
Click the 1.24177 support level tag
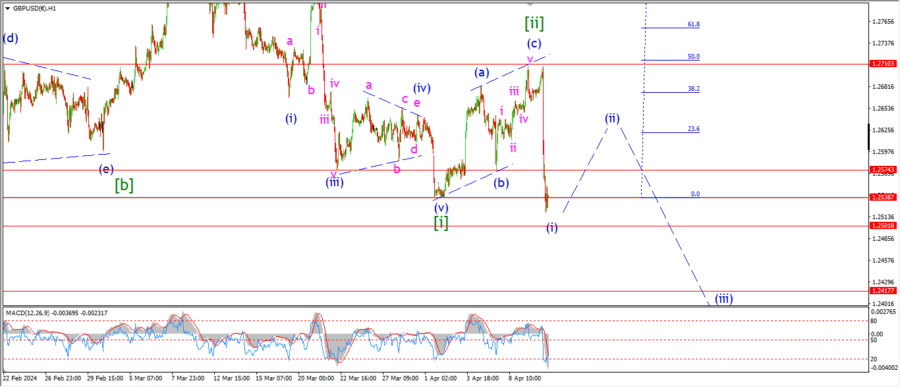point(883,290)
